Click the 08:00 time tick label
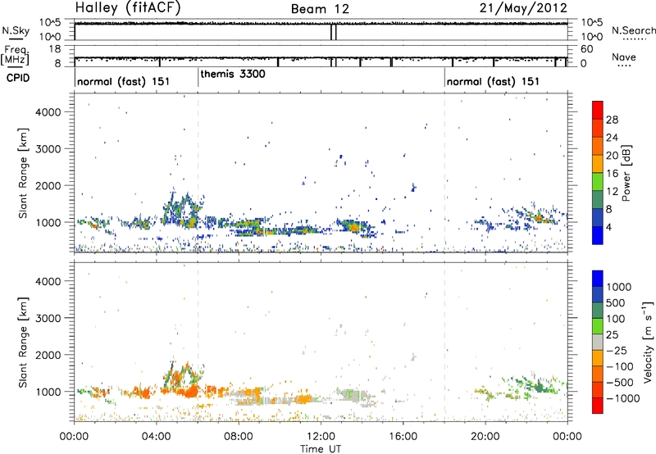Image resolution: width=656 pixels, height=454 pixels. tap(239, 437)
